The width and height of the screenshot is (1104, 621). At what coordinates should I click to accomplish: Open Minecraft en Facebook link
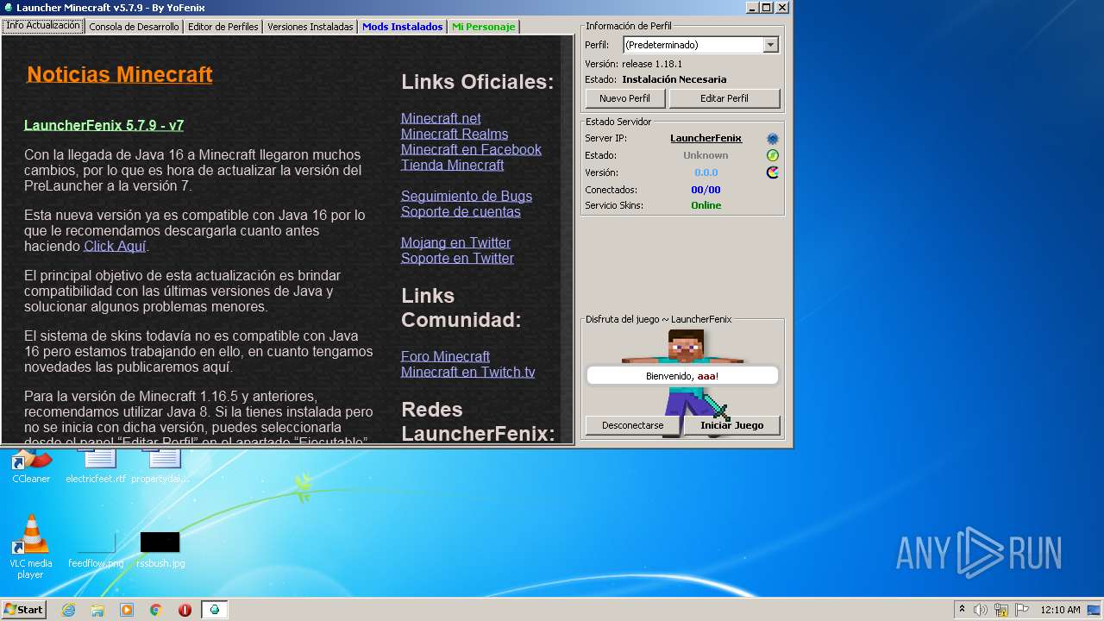[471, 149]
